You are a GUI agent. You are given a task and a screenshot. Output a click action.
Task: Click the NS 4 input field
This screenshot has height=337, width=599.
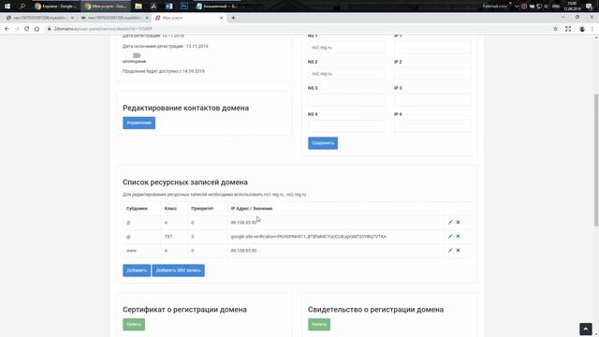pos(347,126)
